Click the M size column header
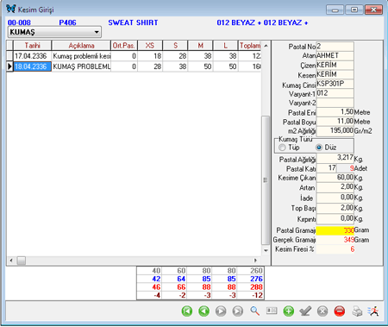 tap(200, 46)
